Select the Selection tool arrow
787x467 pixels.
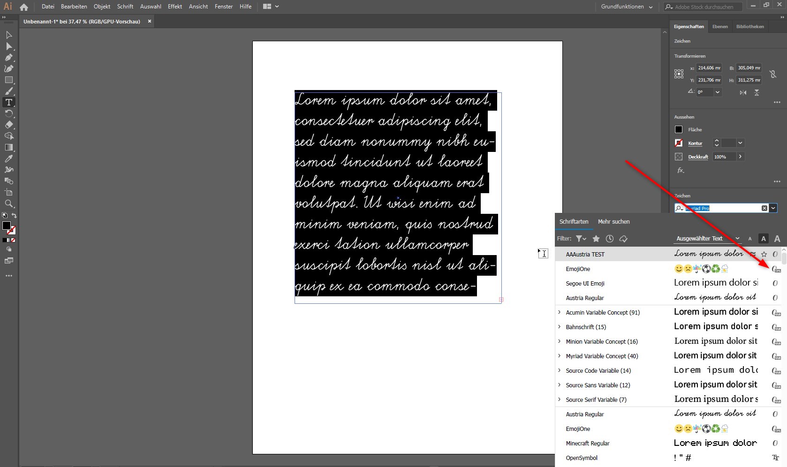[x=8, y=35]
